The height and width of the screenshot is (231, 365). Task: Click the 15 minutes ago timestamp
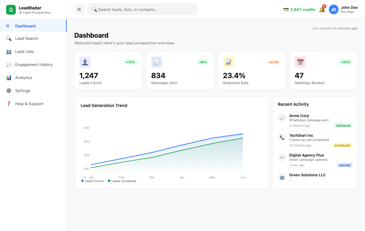click(x=300, y=145)
